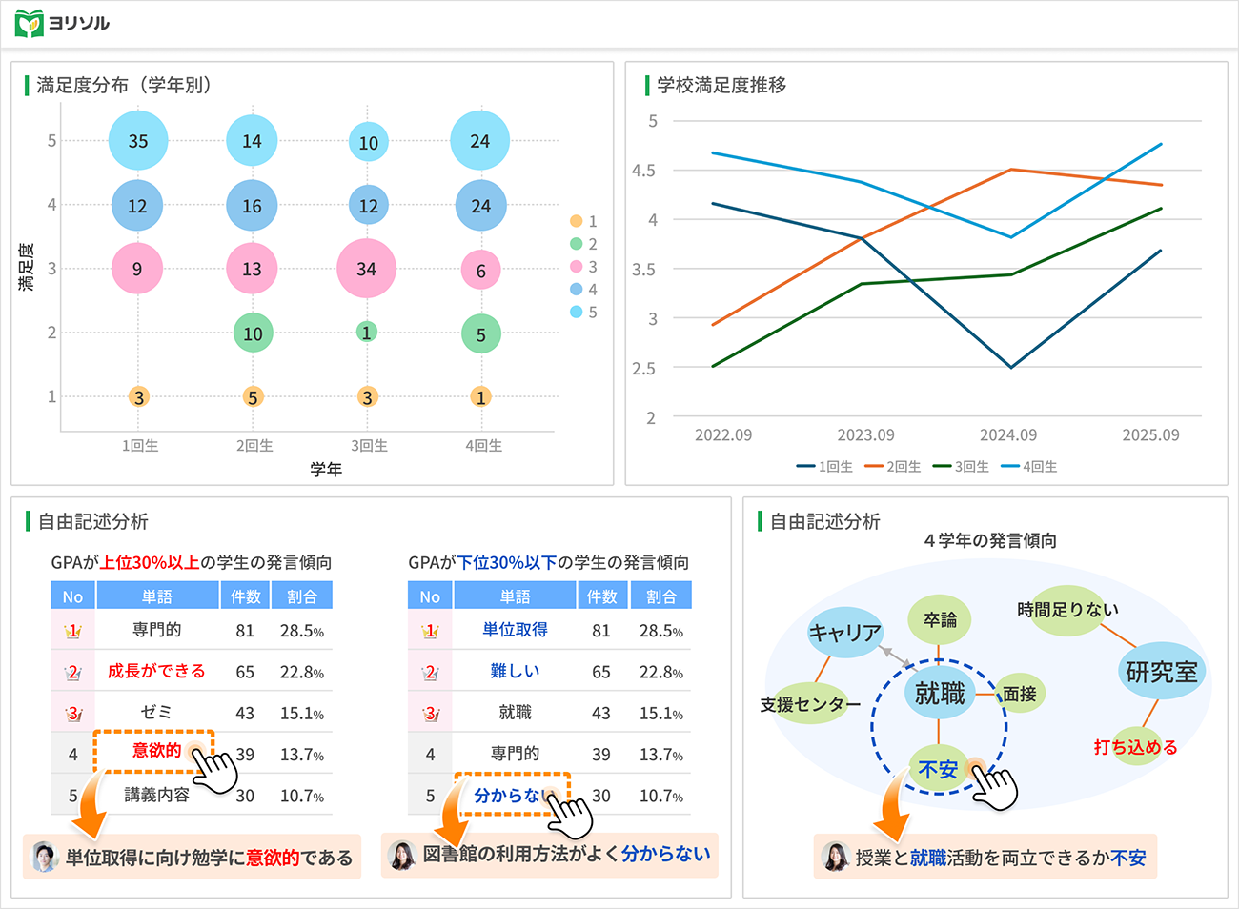The image size is (1239, 909).
Task: Click the 成長ができる word link
Action: click(x=156, y=671)
